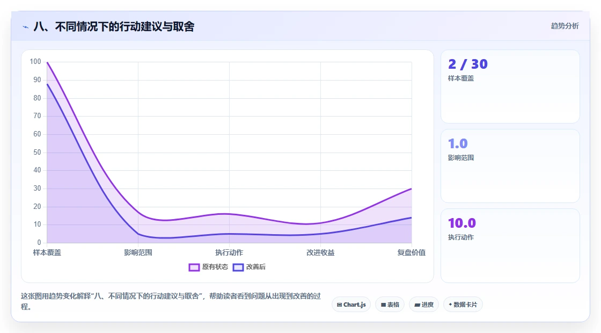The height and width of the screenshot is (333, 601).
Task: Click the 100 y-axis tick label
Action: 35,61
